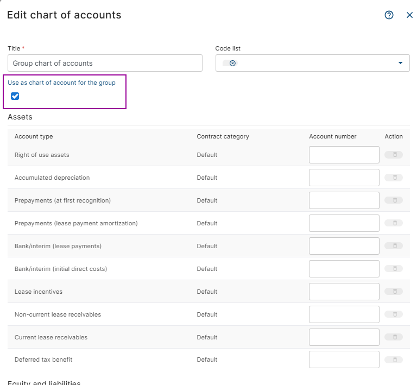This screenshot has height=385, width=417.
Task: Uncheck Use as chart of account for group
Action: tap(15, 96)
